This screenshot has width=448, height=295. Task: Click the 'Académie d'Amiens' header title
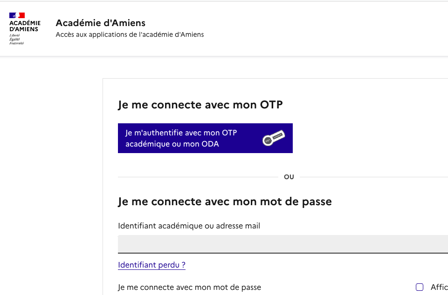click(x=101, y=22)
